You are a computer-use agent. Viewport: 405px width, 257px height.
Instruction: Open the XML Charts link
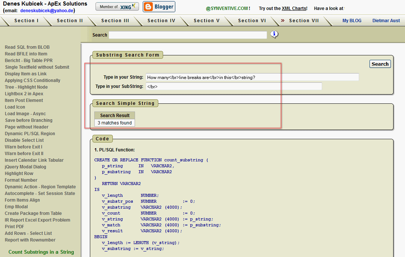[x=294, y=8]
